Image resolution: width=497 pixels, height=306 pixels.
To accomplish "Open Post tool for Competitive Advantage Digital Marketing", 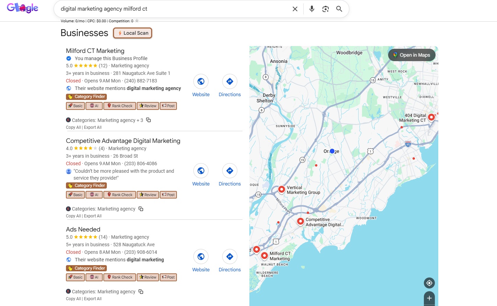I will tap(168, 195).
